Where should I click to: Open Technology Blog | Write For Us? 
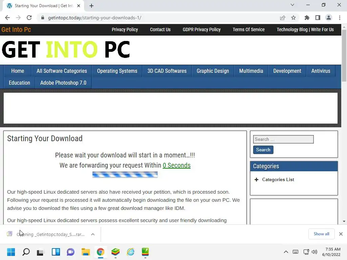click(x=305, y=29)
